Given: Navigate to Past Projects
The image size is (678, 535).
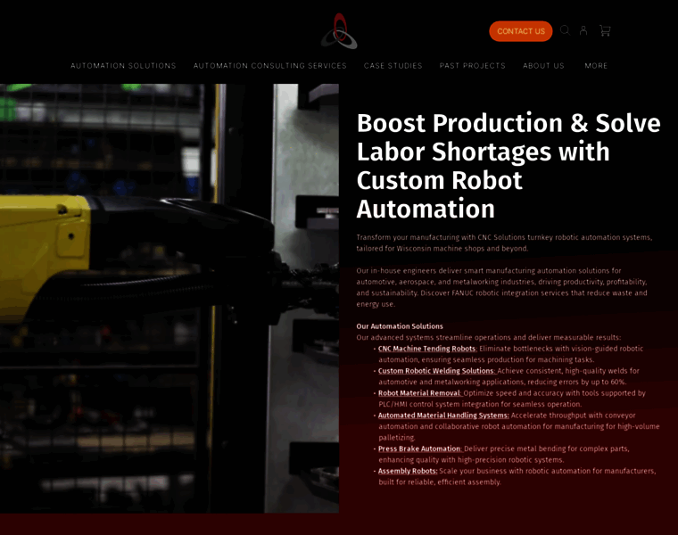Looking at the screenshot, I should pyautogui.click(x=472, y=66).
